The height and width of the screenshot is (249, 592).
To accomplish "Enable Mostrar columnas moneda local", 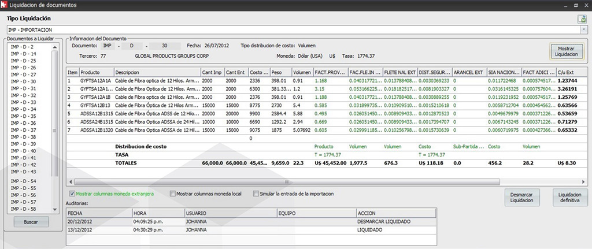I will pyautogui.click(x=173, y=194).
